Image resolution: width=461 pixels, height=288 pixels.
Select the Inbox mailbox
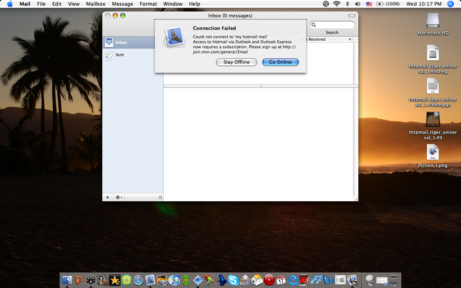click(133, 42)
